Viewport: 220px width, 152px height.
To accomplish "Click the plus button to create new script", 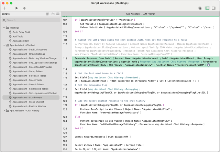I will click(x=4, y=8).
